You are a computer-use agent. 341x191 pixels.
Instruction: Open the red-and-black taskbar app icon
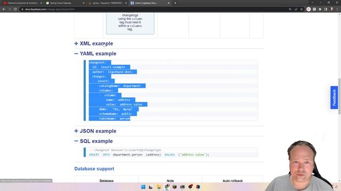click(190, 187)
